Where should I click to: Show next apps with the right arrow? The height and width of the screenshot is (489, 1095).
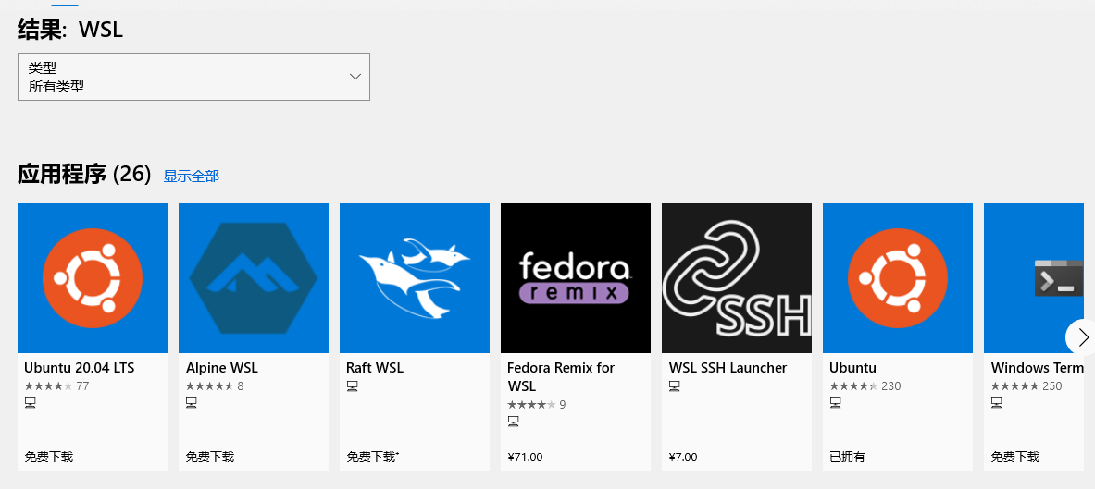(1081, 336)
